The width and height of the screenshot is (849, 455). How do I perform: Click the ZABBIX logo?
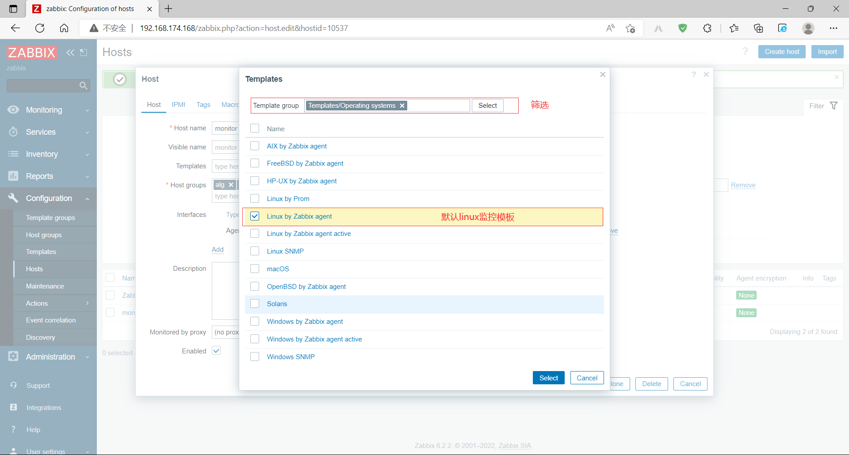pos(32,53)
